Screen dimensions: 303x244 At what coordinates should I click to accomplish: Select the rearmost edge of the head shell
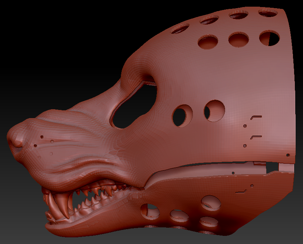pyautogui.click(x=293, y=93)
